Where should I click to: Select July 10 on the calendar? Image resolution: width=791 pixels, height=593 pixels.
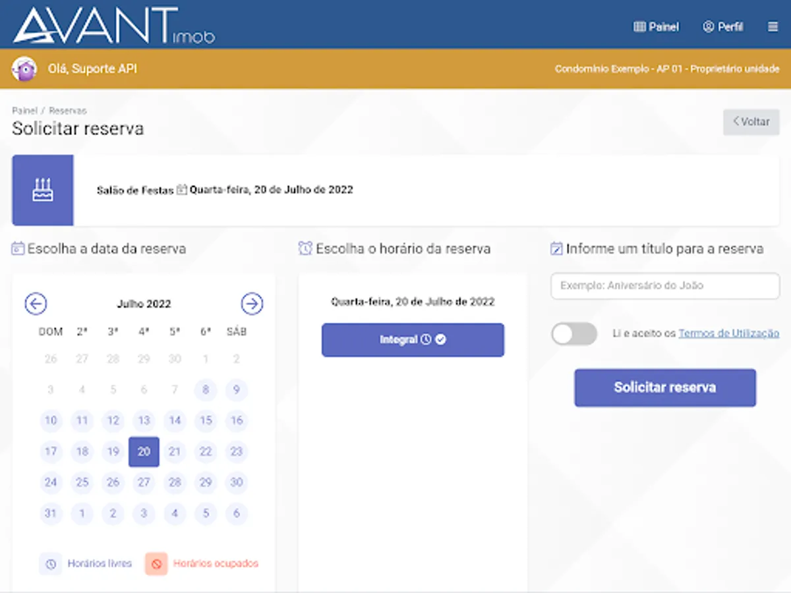51,420
